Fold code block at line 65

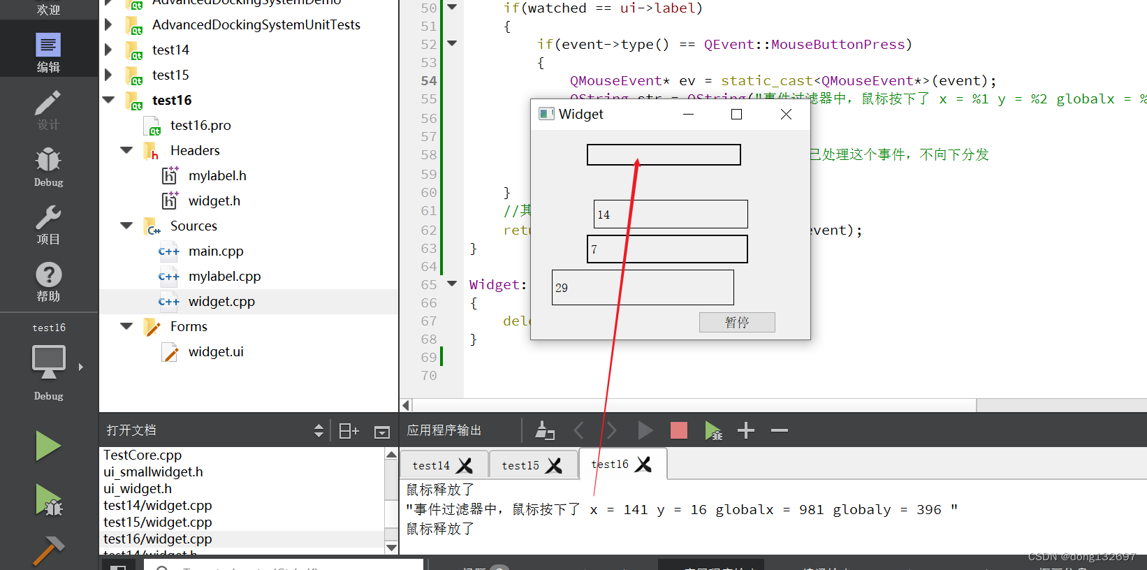click(452, 284)
